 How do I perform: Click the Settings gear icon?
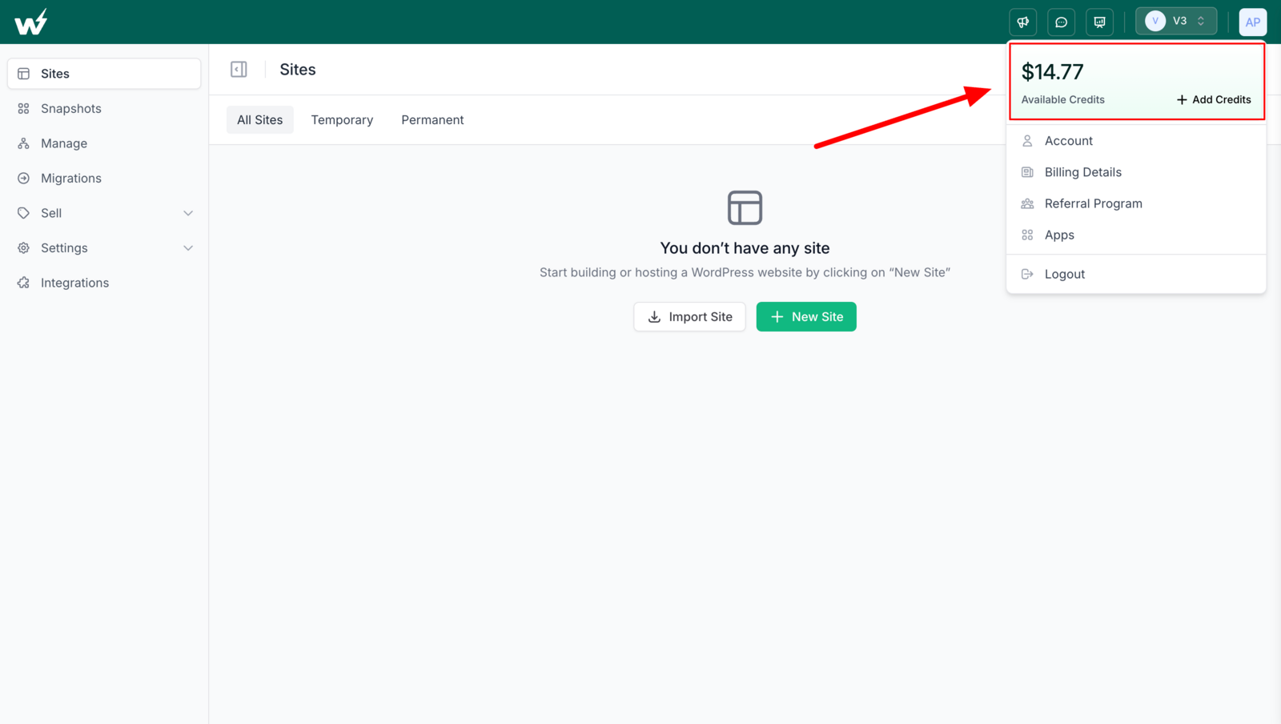(24, 248)
